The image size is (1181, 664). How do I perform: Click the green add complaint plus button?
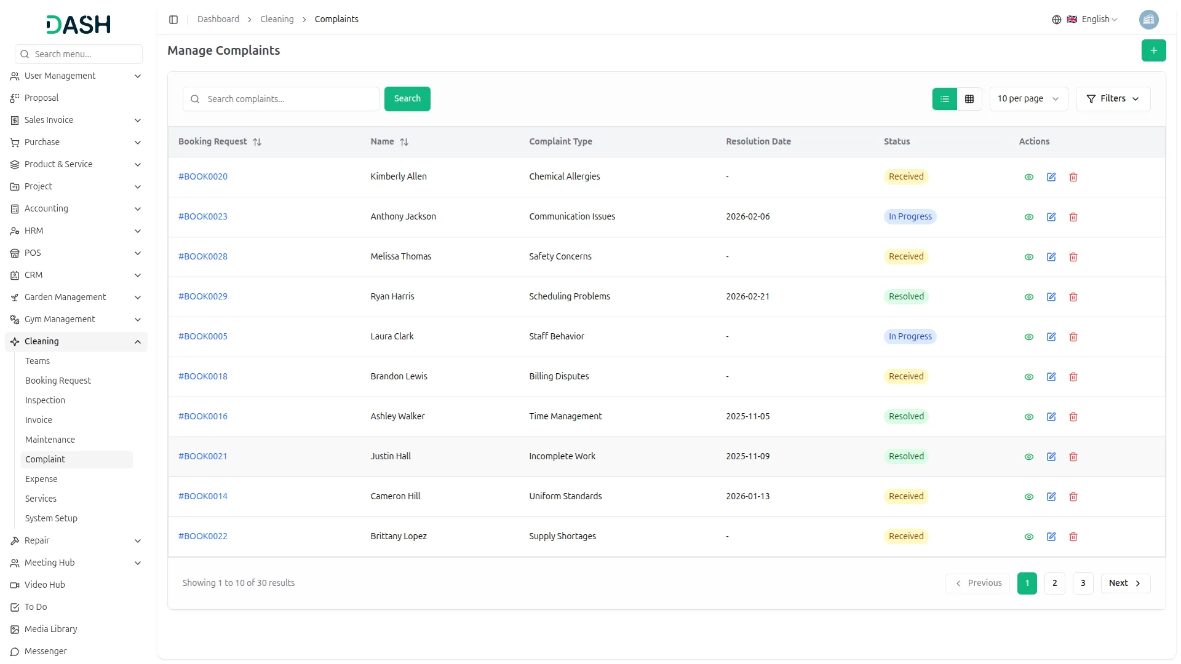click(x=1153, y=50)
